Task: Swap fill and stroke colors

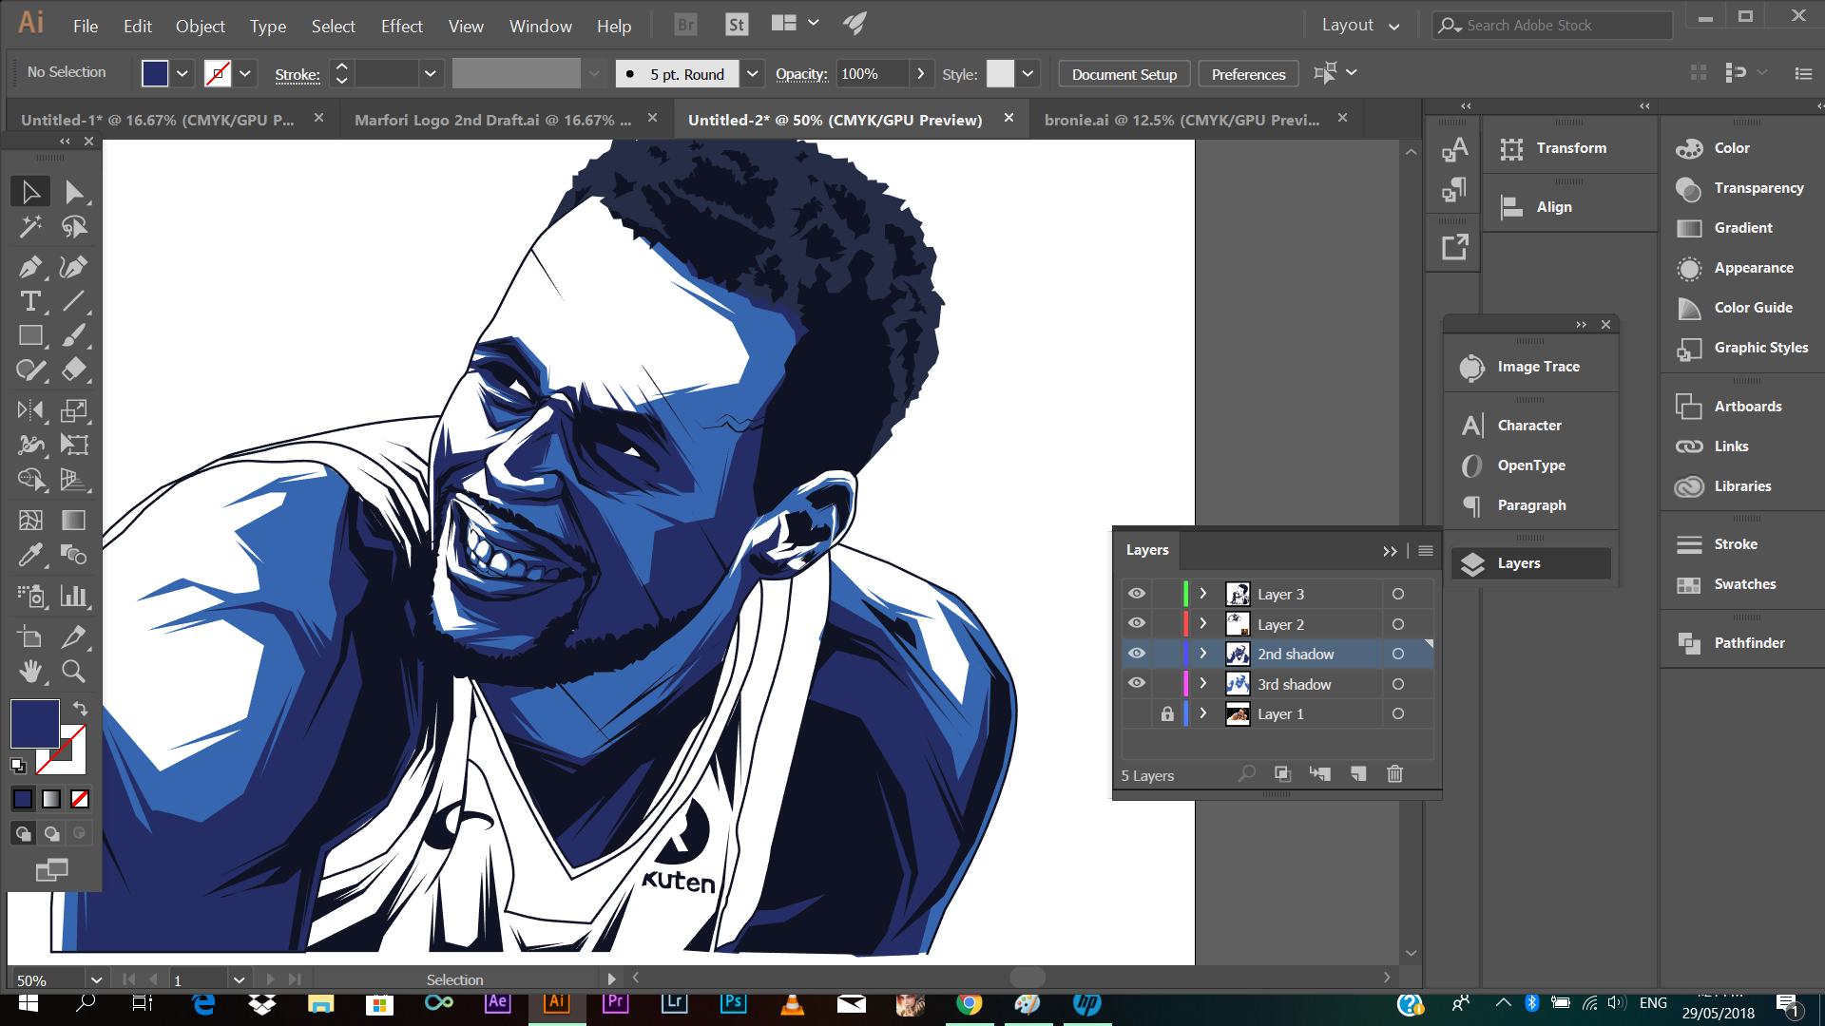Action: tap(80, 709)
